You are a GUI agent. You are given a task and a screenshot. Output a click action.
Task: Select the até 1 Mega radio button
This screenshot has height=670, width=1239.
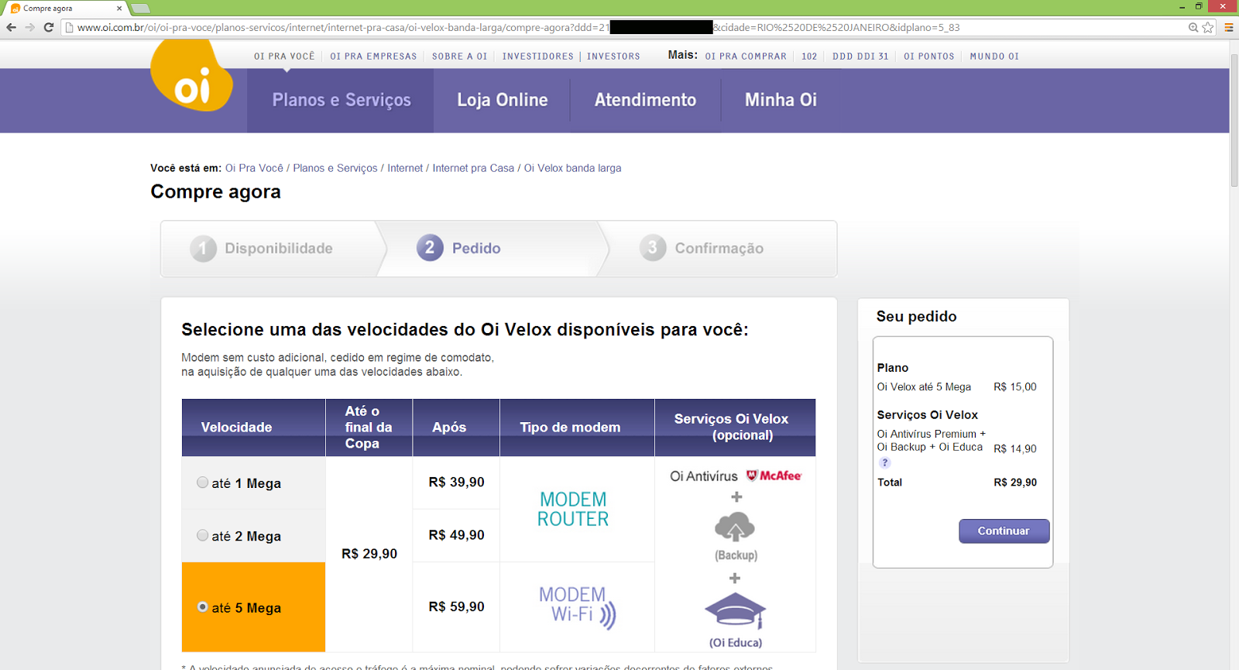click(202, 483)
